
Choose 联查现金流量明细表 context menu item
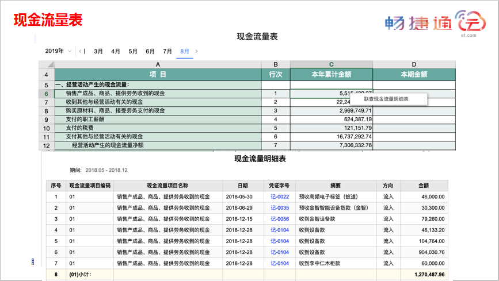[x=388, y=99]
